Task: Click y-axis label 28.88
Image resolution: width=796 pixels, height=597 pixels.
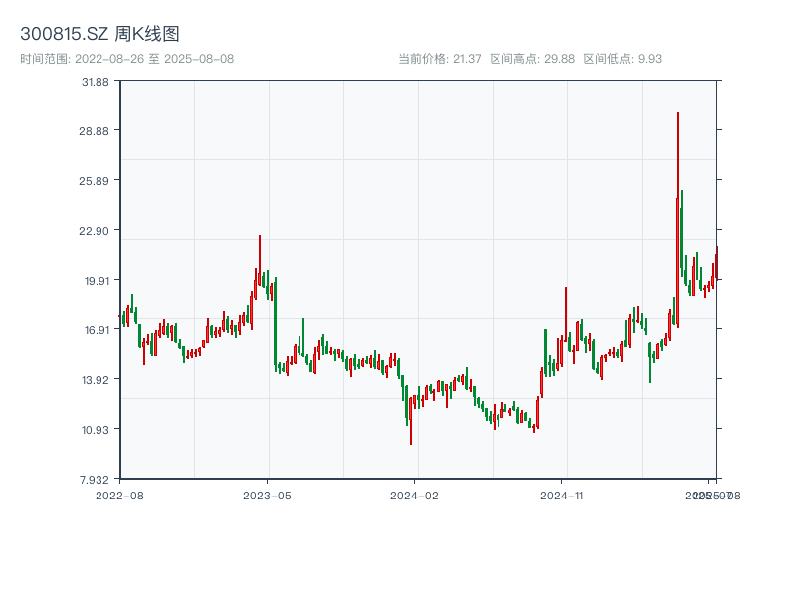Action: pos(94,131)
